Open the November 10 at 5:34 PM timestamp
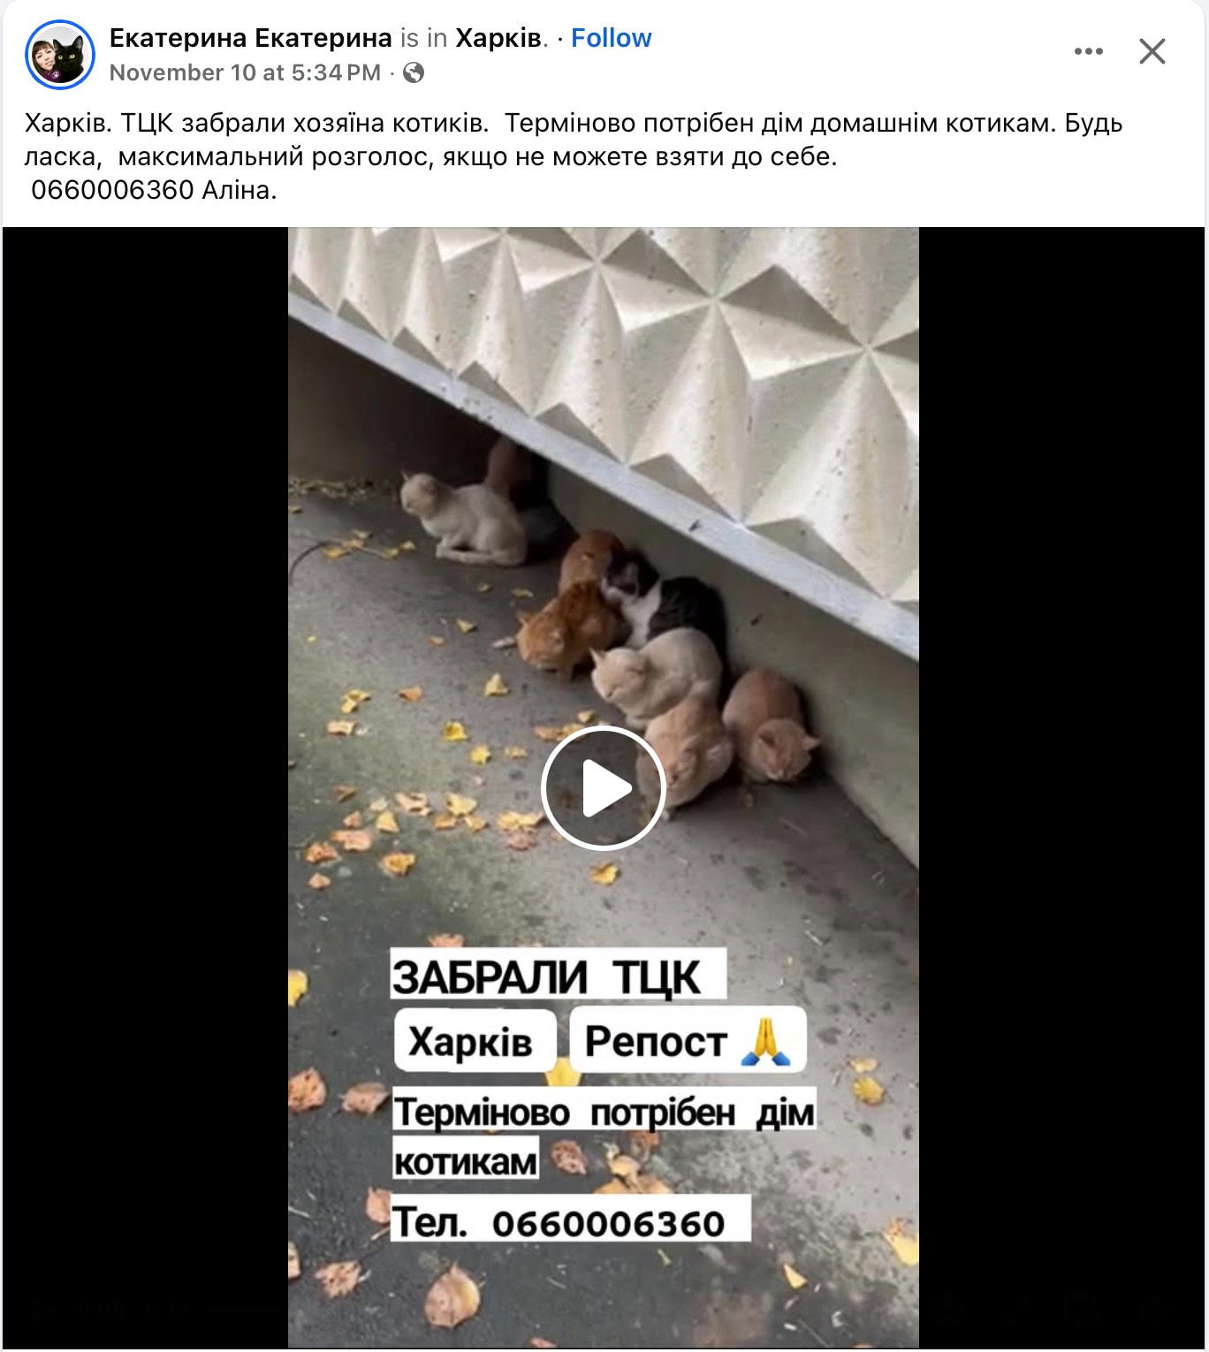The width and height of the screenshot is (1209, 1352). pos(245,72)
